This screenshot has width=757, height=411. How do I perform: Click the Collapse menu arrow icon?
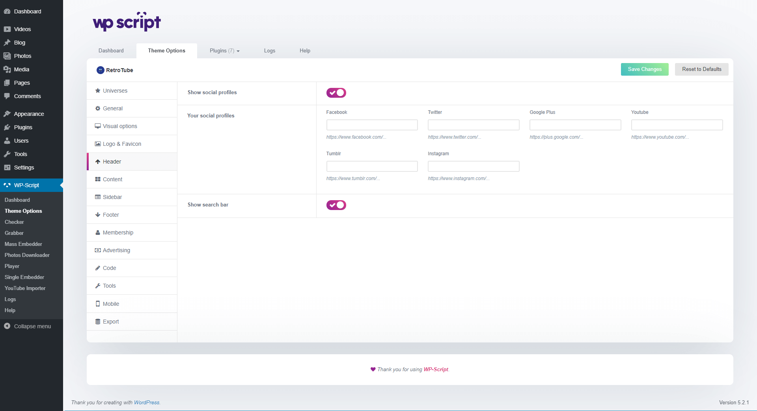(7, 326)
